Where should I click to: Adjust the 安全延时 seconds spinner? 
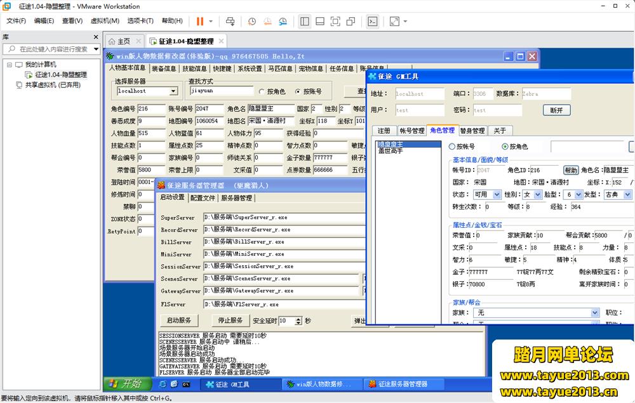click(x=298, y=321)
